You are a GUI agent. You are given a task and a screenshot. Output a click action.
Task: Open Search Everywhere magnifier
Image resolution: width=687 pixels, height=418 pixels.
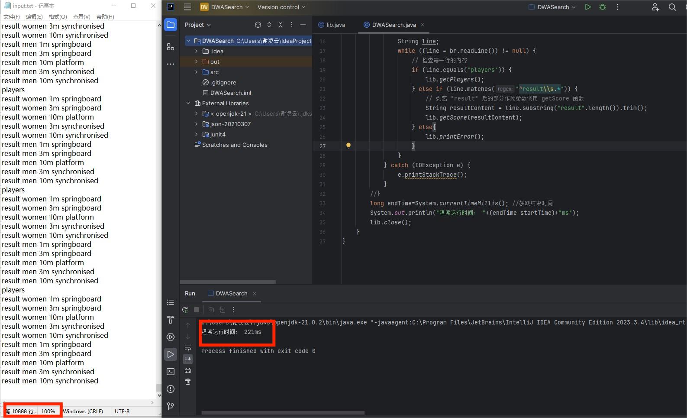[672, 7]
